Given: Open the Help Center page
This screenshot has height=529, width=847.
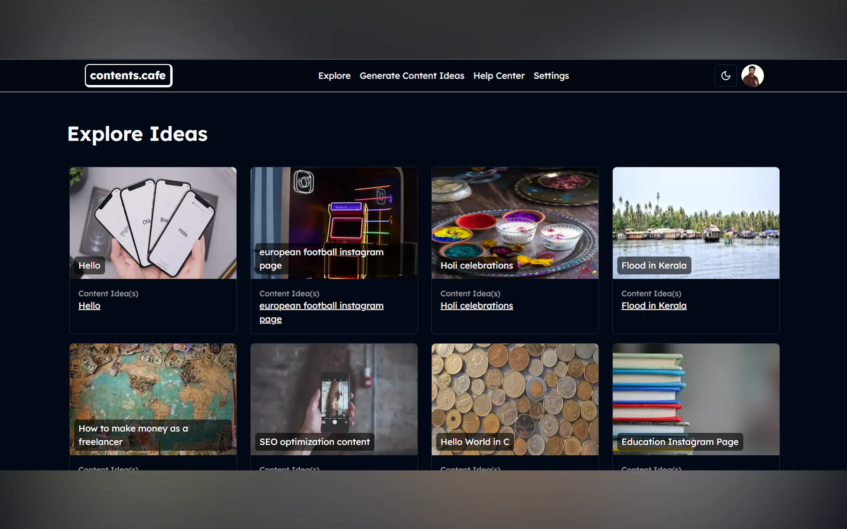Looking at the screenshot, I should pos(499,76).
